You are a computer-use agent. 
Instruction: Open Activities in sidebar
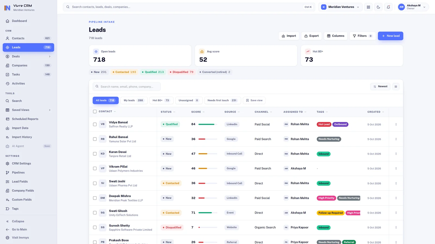28,84
